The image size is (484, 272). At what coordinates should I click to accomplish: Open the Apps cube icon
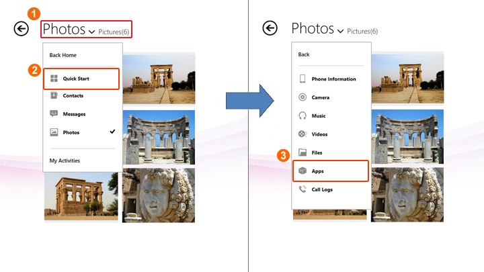coord(302,171)
